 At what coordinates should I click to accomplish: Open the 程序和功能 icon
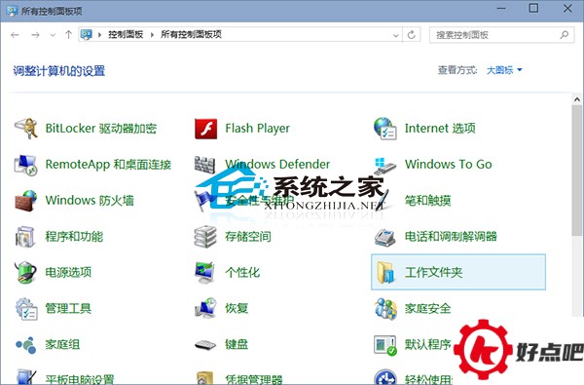tap(25, 237)
